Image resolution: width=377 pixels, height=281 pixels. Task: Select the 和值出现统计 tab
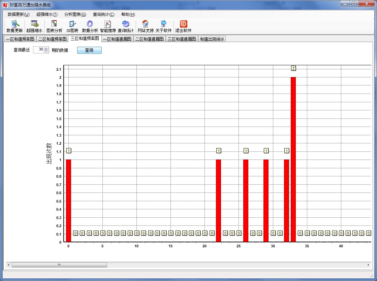[212, 39]
